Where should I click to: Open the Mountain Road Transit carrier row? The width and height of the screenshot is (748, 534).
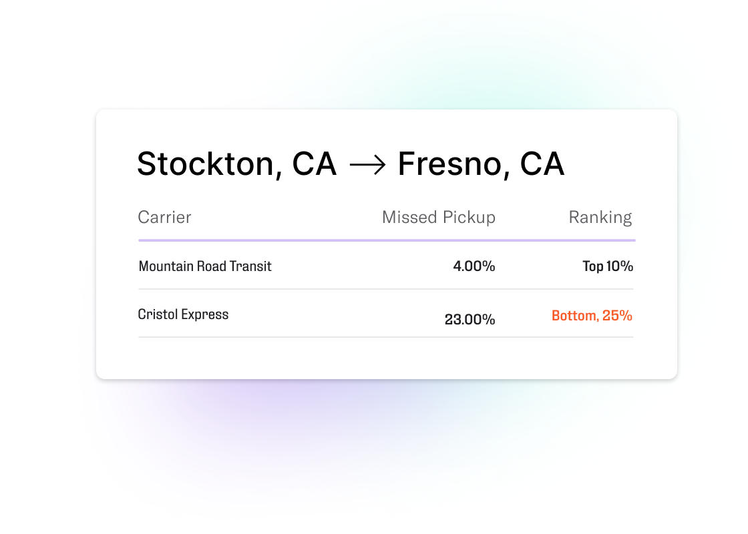[386, 266]
